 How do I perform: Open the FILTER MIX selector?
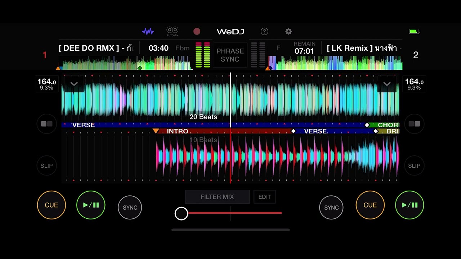(217, 197)
